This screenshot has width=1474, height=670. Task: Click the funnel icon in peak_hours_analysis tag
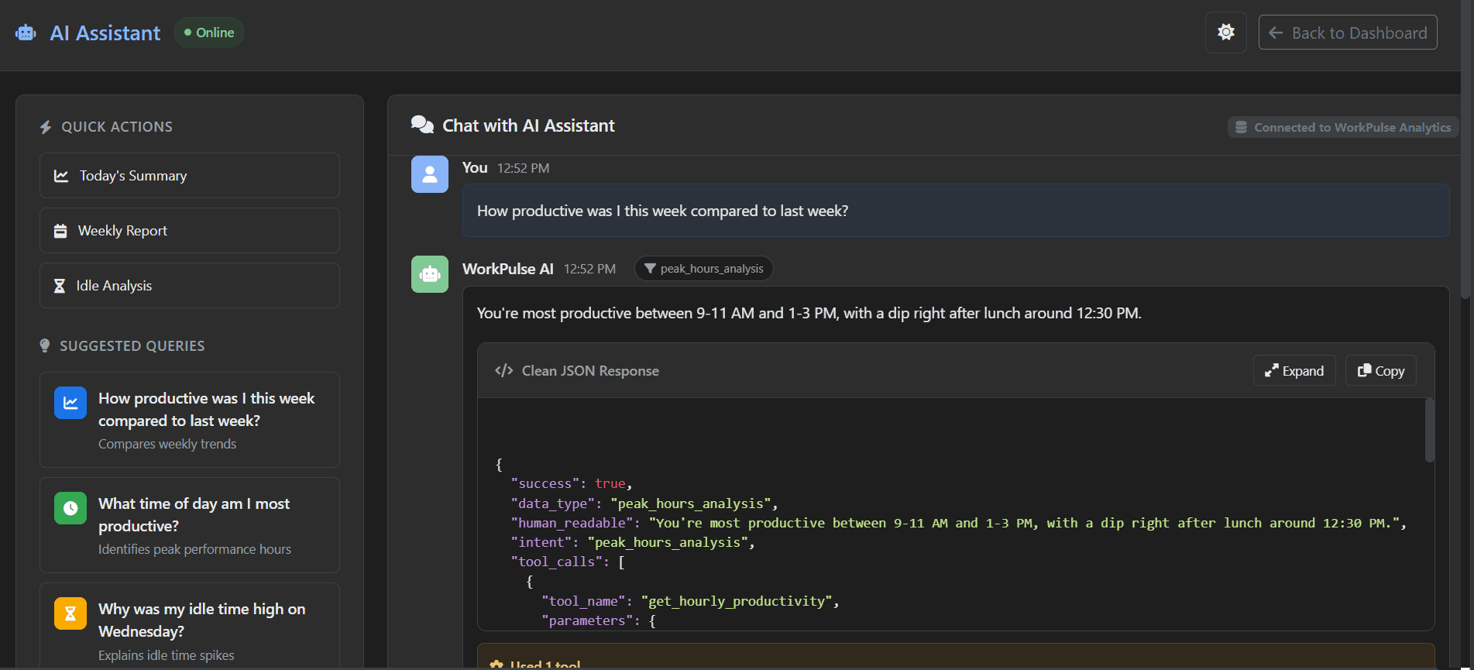pyautogui.click(x=650, y=268)
